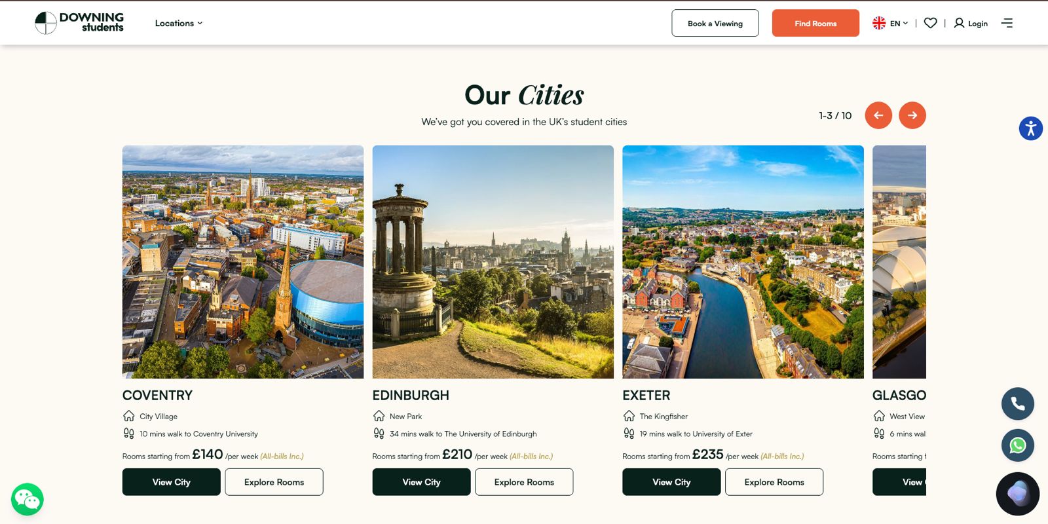
Task: Open the EN language selector
Action: 890,23
